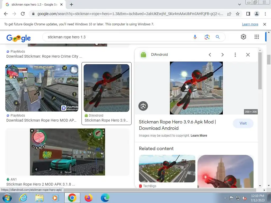Image resolution: width=271 pixels, height=203 pixels.
Task: Bookmark this page with the star icon
Action: click(238, 14)
